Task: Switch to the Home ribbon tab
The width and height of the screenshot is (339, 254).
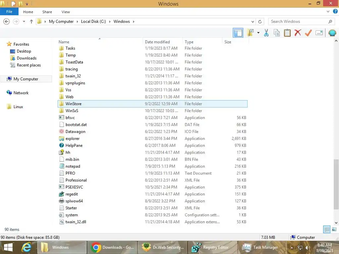Action: click(x=28, y=12)
